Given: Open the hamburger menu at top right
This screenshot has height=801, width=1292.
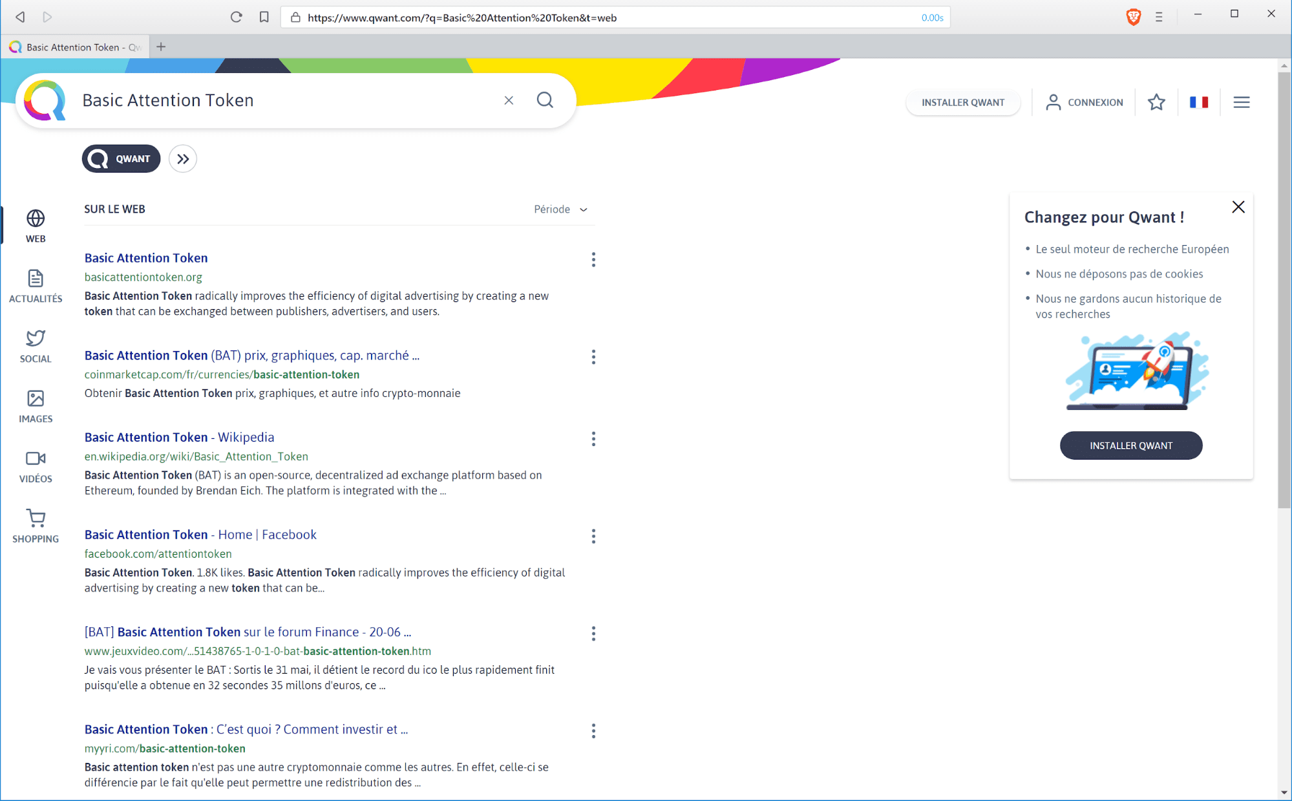Looking at the screenshot, I should pyautogui.click(x=1242, y=102).
